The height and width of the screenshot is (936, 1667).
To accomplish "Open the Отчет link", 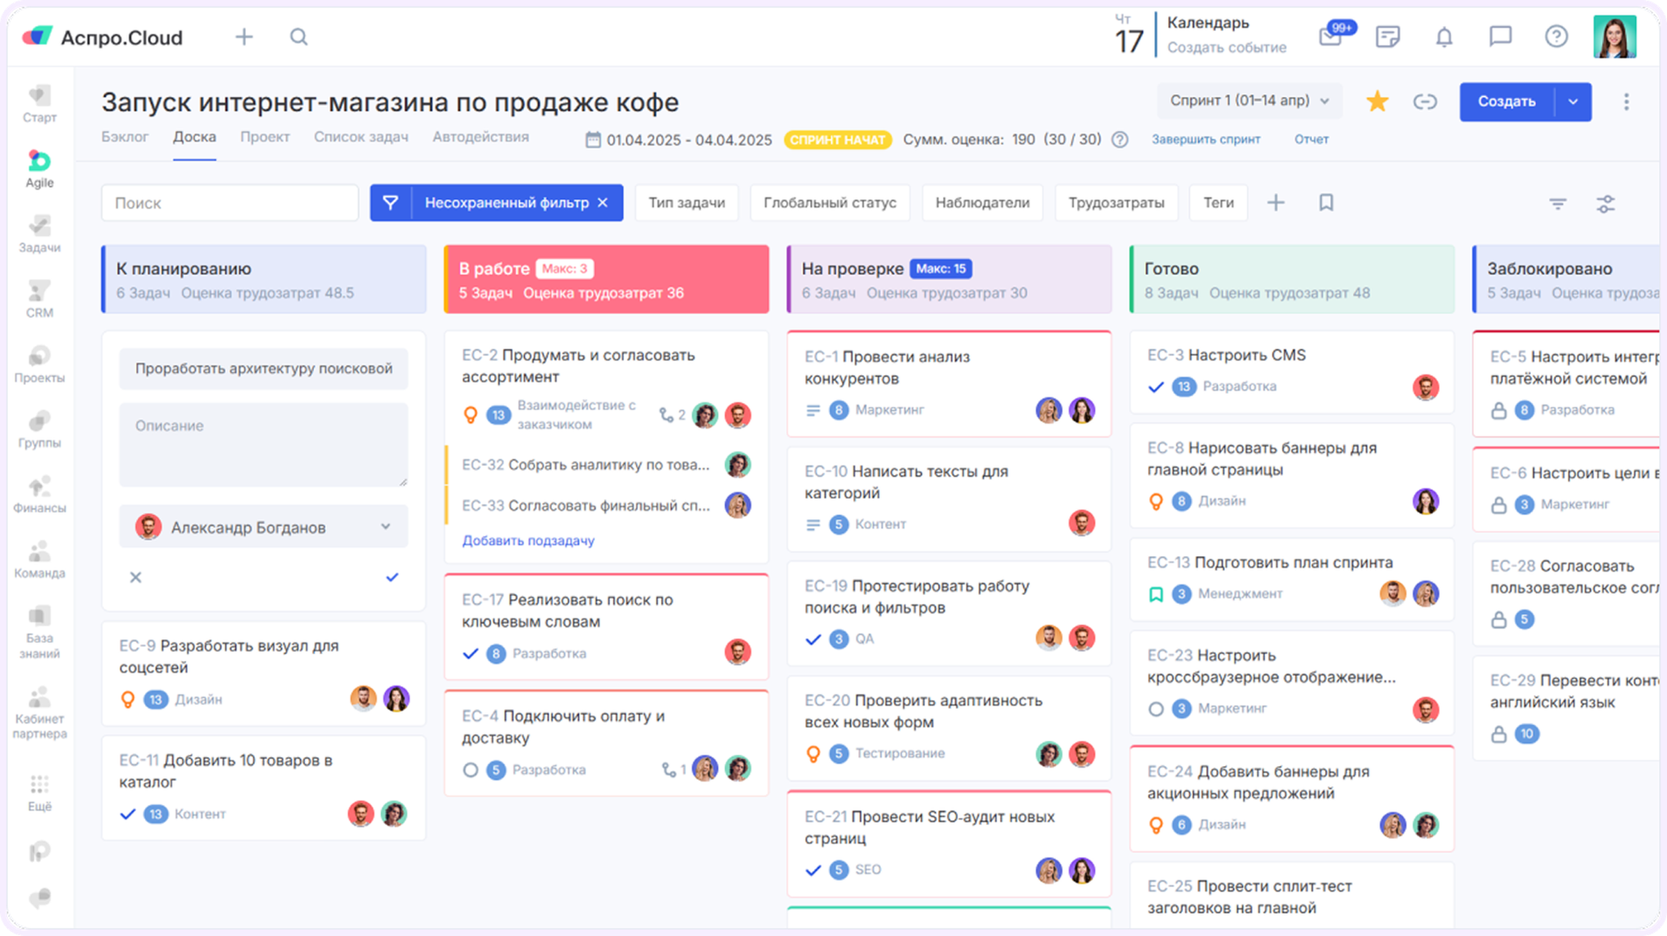I will tap(1311, 139).
